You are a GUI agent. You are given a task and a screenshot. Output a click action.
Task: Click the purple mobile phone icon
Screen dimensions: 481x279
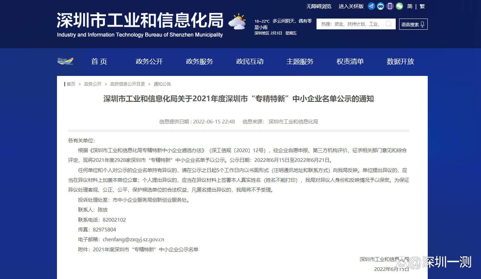coord(390,6)
